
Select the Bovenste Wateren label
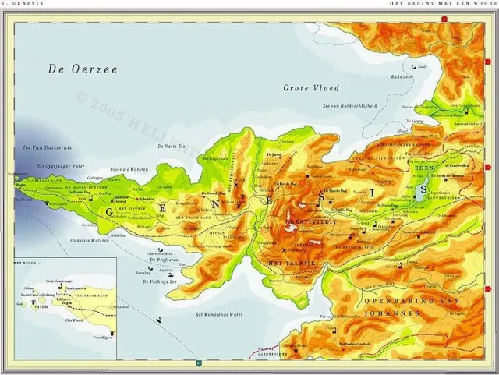[x=129, y=169]
